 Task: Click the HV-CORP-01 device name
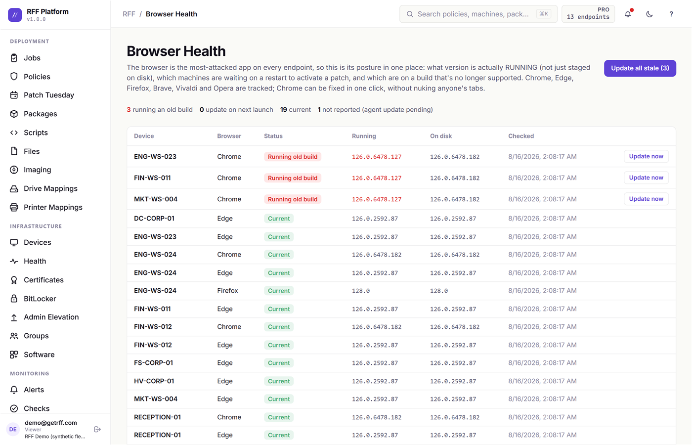tap(154, 381)
